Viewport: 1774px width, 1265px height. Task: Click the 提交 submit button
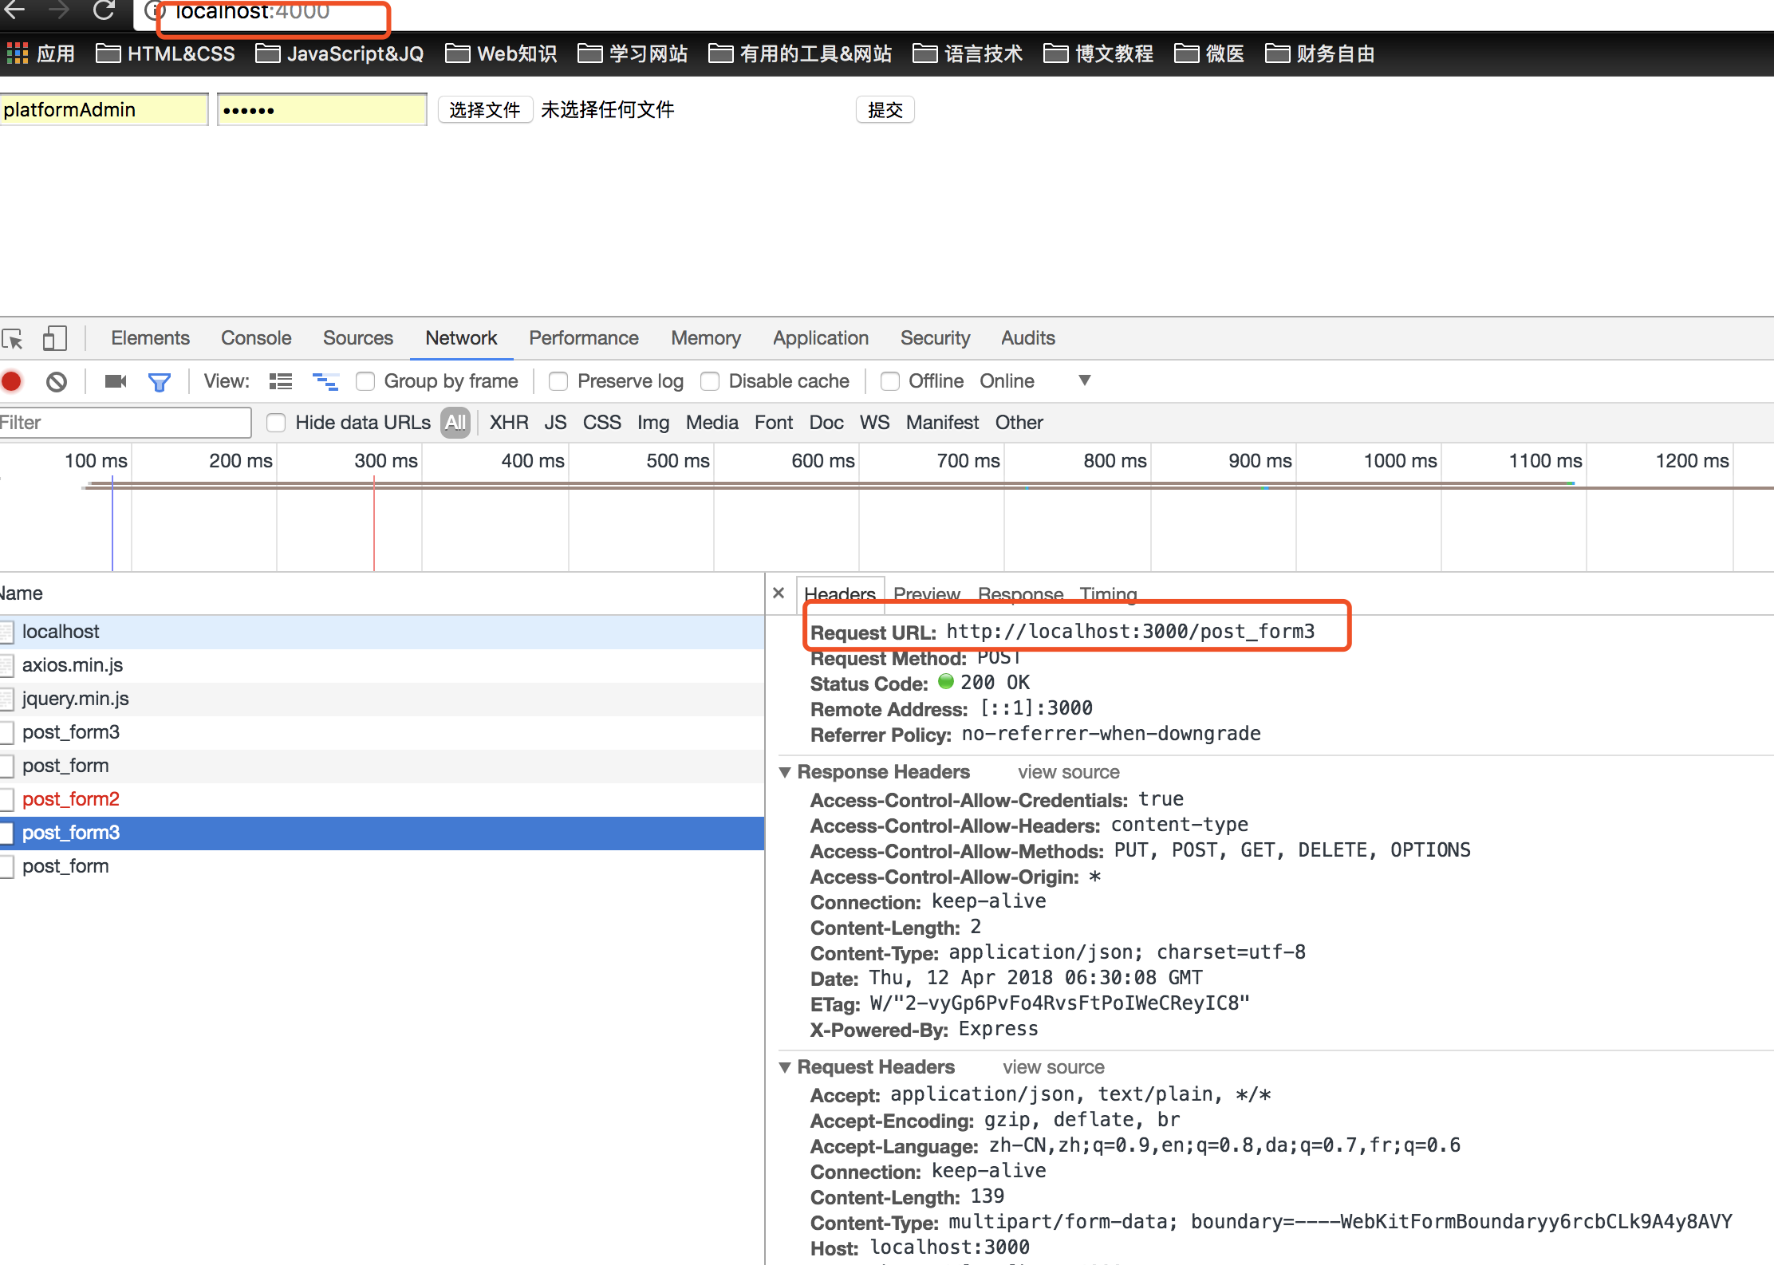(x=885, y=110)
